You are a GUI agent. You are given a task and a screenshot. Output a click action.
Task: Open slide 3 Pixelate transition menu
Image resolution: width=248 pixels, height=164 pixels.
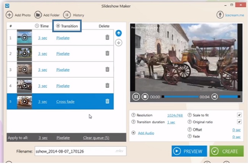pos(63,70)
